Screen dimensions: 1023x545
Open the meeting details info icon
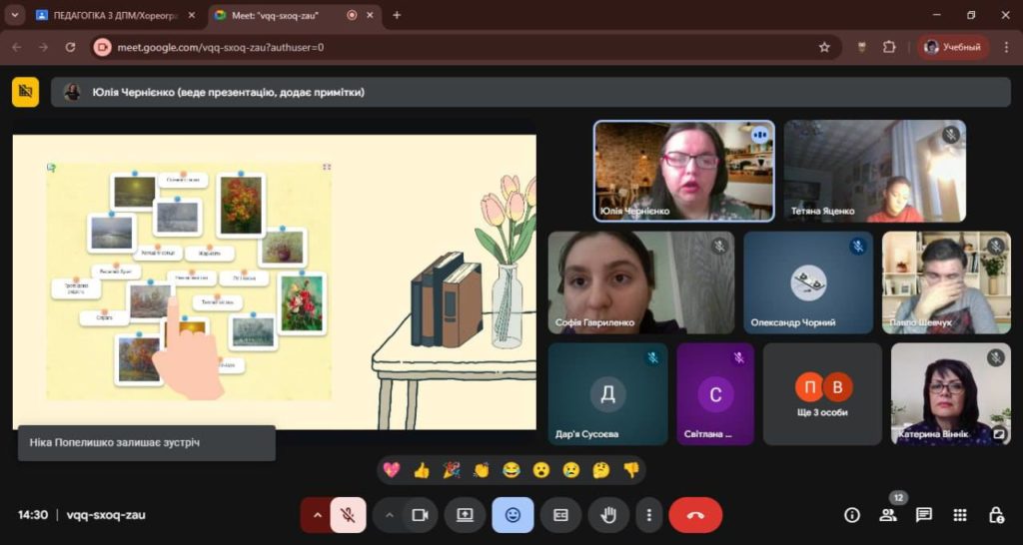(x=852, y=515)
